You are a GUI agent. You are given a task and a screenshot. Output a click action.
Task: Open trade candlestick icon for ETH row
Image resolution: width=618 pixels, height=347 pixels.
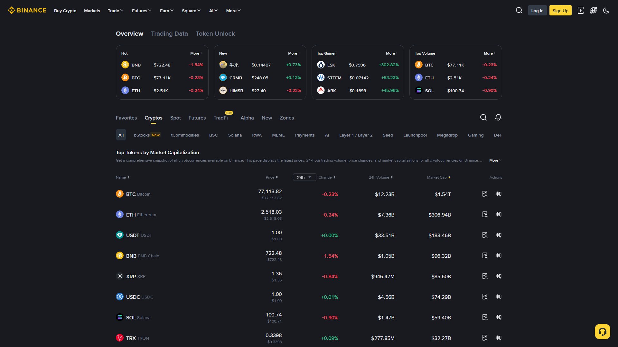pos(499,214)
